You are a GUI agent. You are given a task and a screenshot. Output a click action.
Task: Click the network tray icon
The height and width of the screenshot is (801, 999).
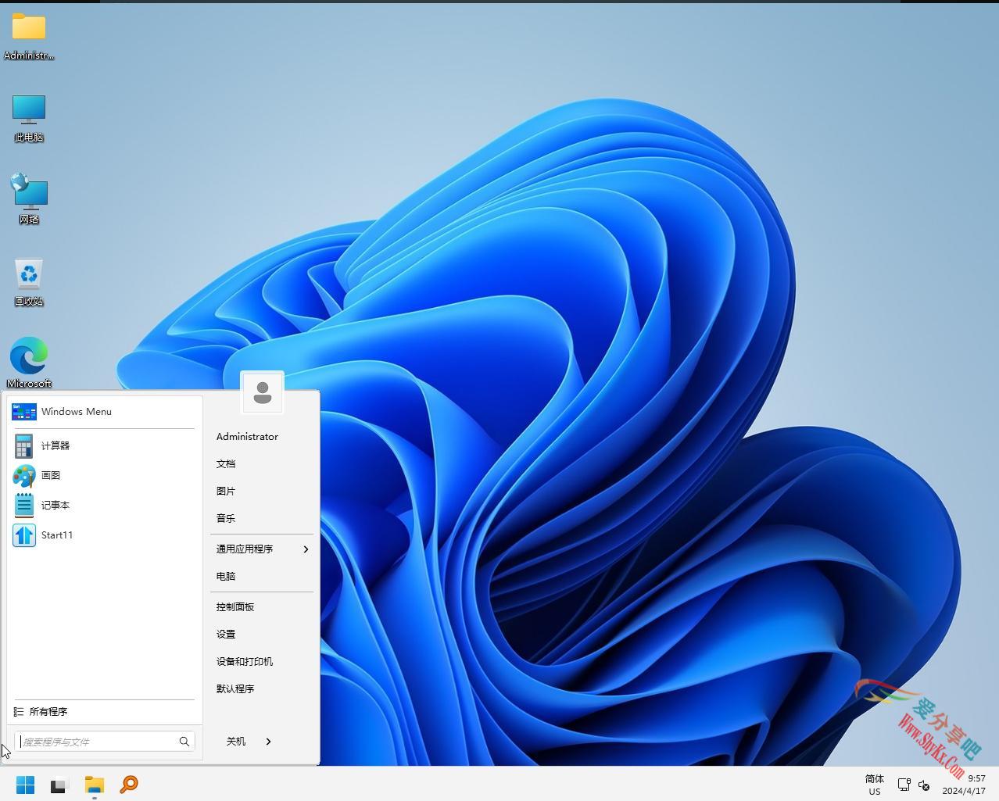click(904, 785)
